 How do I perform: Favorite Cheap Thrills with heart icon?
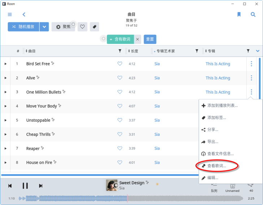pyautogui.click(x=120, y=134)
